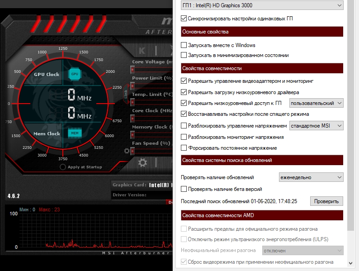Click the Graphics Card info field
359x271 pixels.
142,185
